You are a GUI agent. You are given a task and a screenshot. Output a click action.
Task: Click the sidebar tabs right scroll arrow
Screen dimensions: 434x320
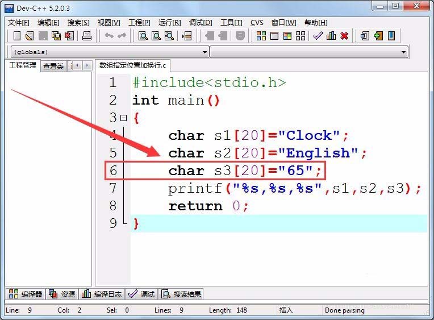click(x=87, y=66)
